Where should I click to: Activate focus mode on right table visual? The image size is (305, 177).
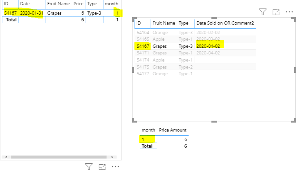276,12
